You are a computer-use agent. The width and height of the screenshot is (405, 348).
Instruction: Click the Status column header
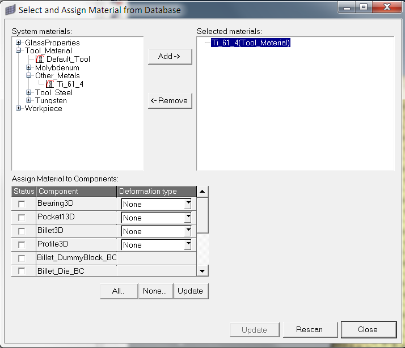(x=24, y=192)
